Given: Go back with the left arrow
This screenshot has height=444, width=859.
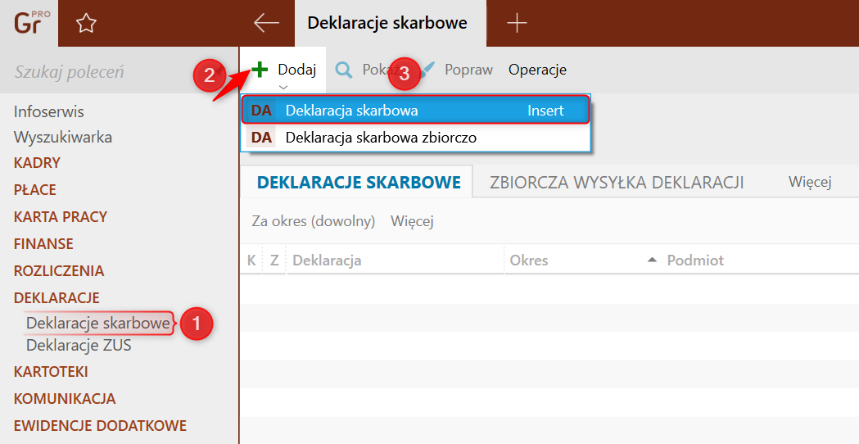Looking at the screenshot, I should click(x=267, y=23).
